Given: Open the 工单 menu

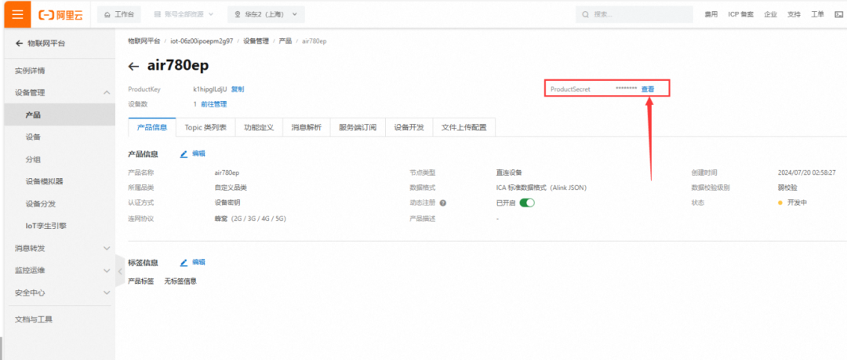Looking at the screenshot, I should tap(817, 15).
